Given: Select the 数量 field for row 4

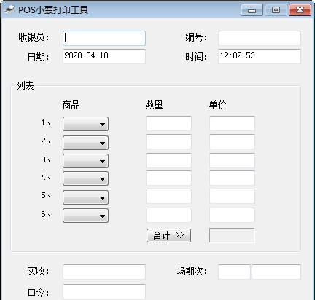Looking at the screenshot, I should click(168, 178).
